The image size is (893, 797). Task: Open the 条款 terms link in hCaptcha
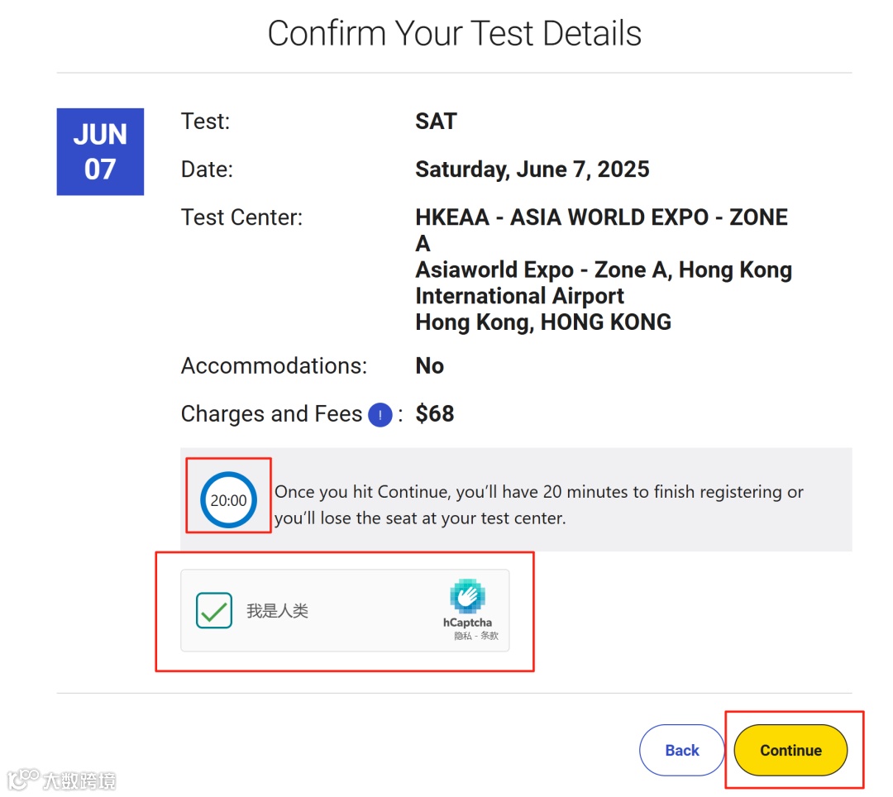click(x=489, y=636)
